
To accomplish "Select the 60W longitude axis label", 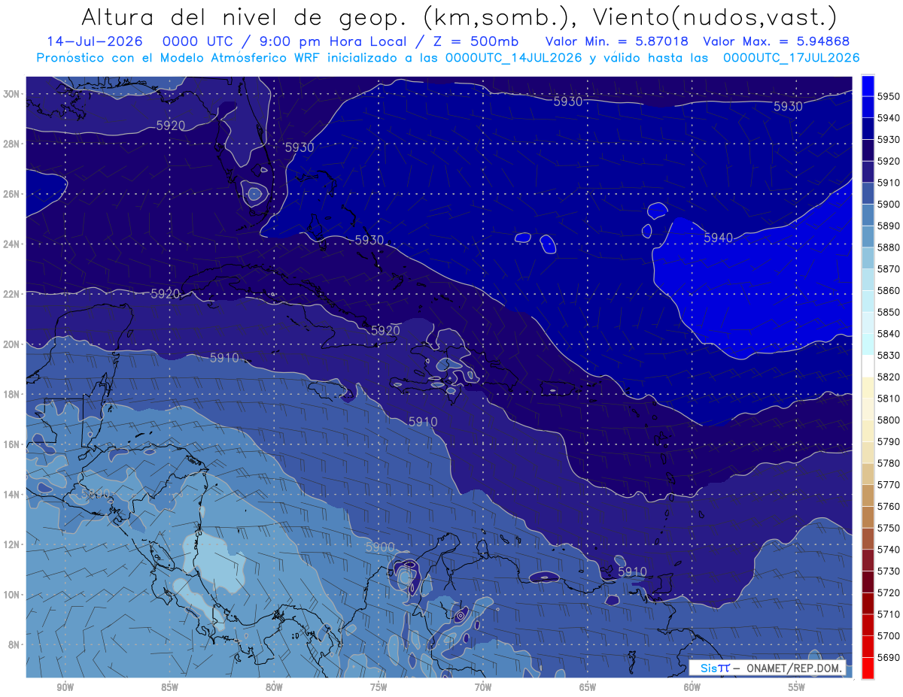I will (692, 686).
